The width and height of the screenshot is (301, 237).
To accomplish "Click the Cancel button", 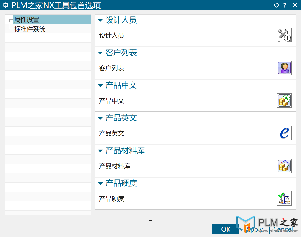I will (283, 229).
